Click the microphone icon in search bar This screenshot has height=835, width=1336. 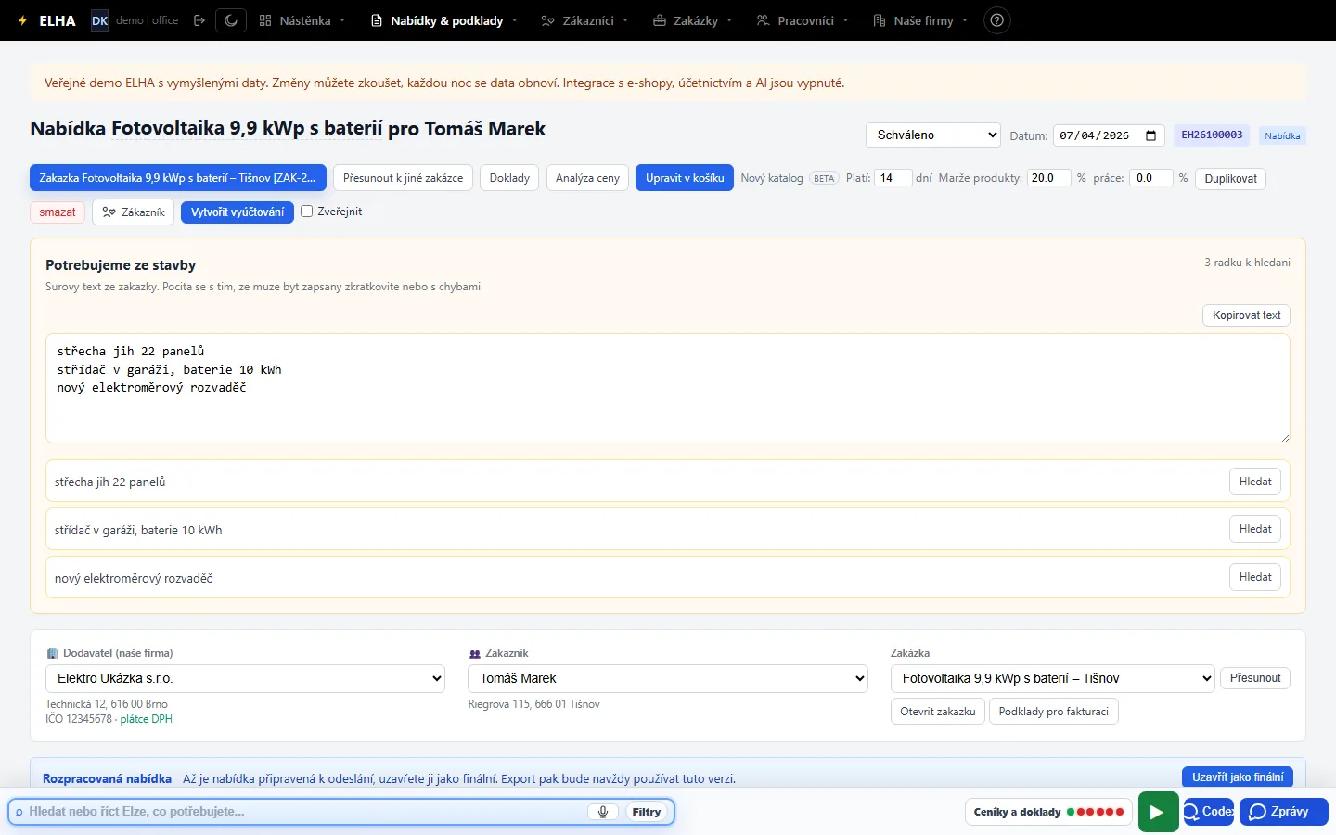pos(603,812)
